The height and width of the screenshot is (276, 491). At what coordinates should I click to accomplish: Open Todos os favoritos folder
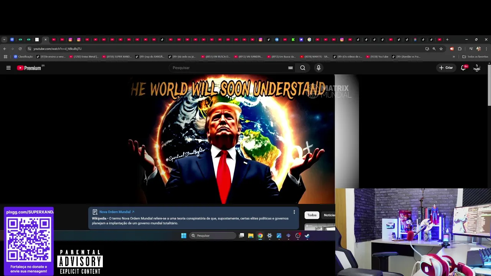point(475,57)
